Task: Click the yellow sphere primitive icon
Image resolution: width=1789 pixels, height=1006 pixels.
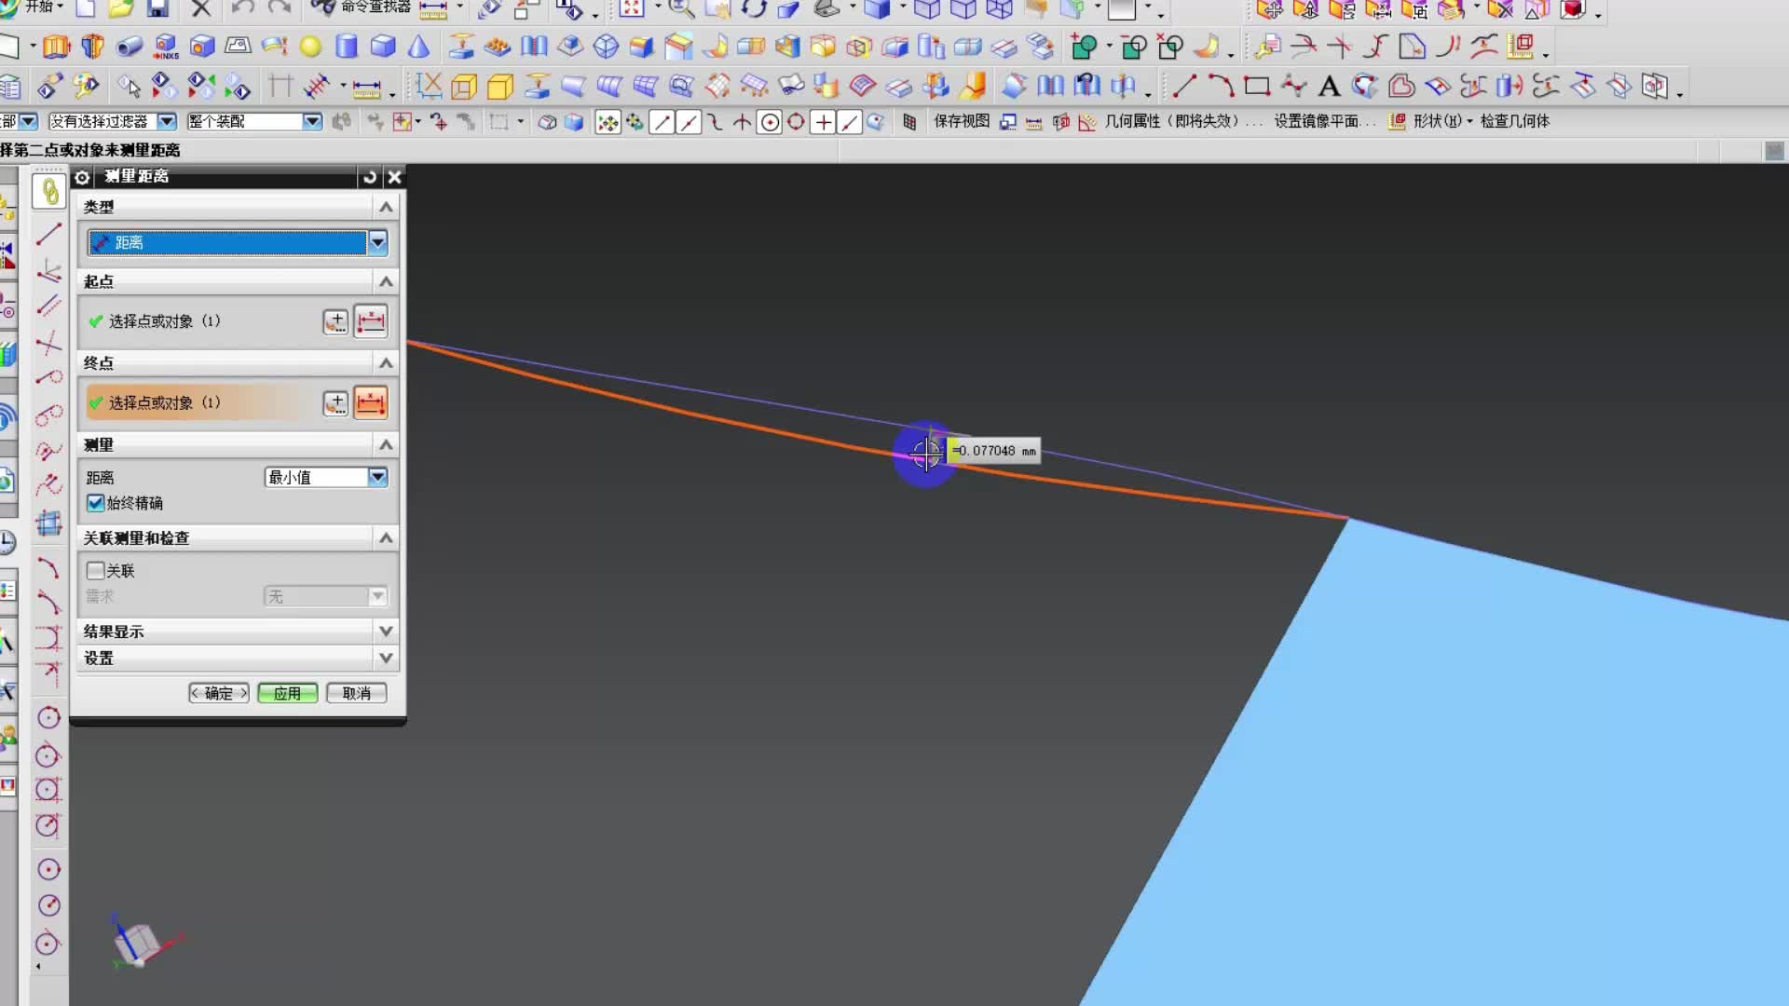Action: [310, 47]
